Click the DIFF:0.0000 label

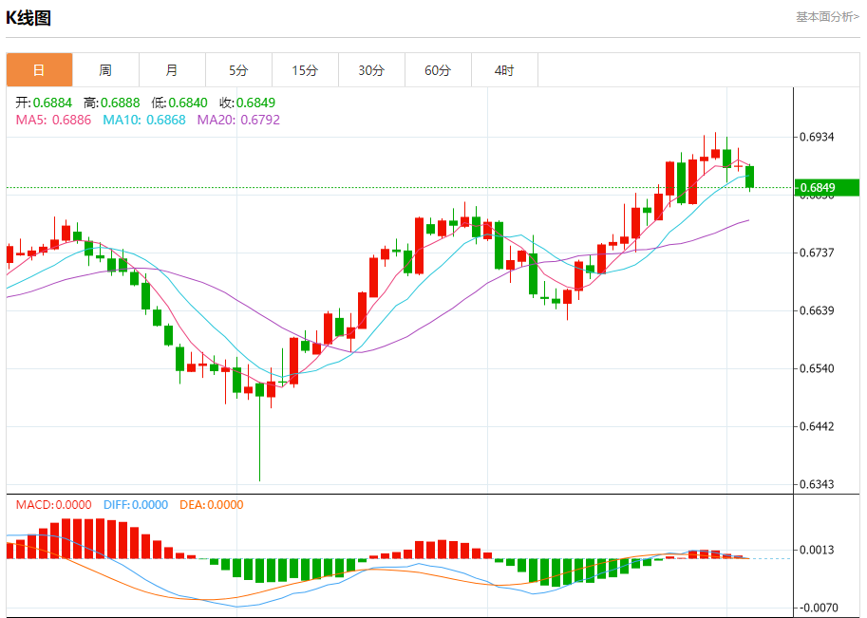(x=136, y=505)
